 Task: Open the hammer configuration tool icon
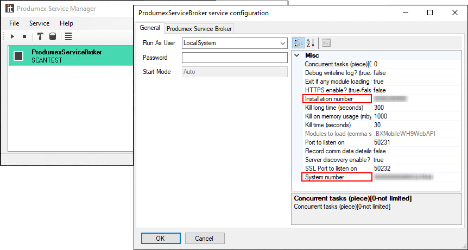point(40,36)
